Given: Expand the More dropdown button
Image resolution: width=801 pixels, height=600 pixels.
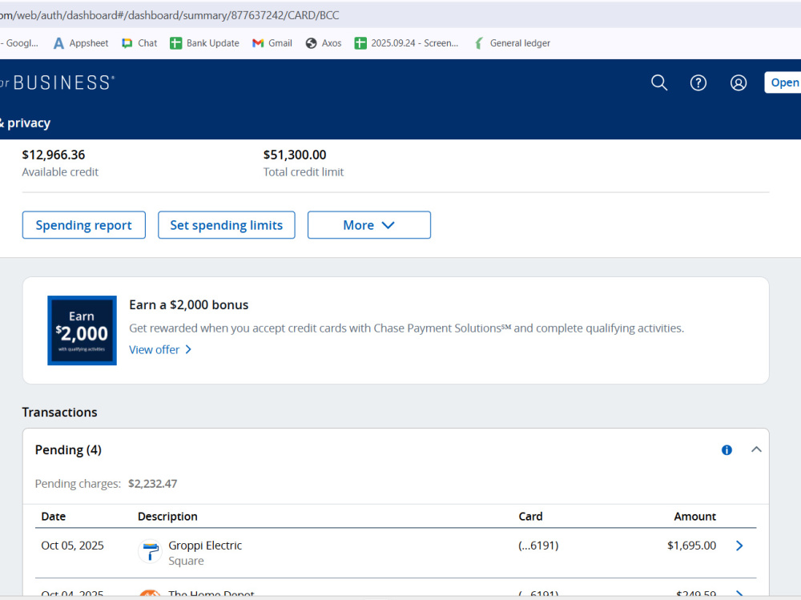Looking at the screenshot, I should click(x=368, y=225).
